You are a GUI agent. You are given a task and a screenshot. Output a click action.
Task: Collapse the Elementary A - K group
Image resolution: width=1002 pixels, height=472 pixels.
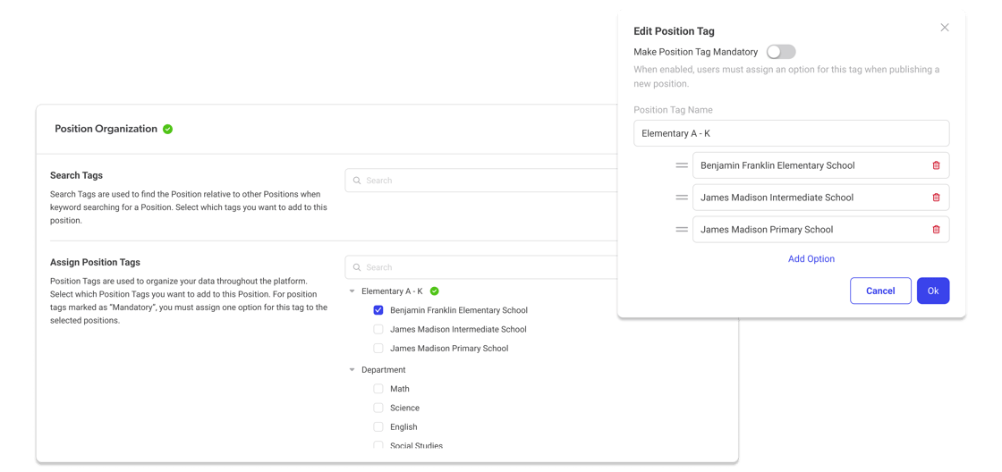click(352, 291)
